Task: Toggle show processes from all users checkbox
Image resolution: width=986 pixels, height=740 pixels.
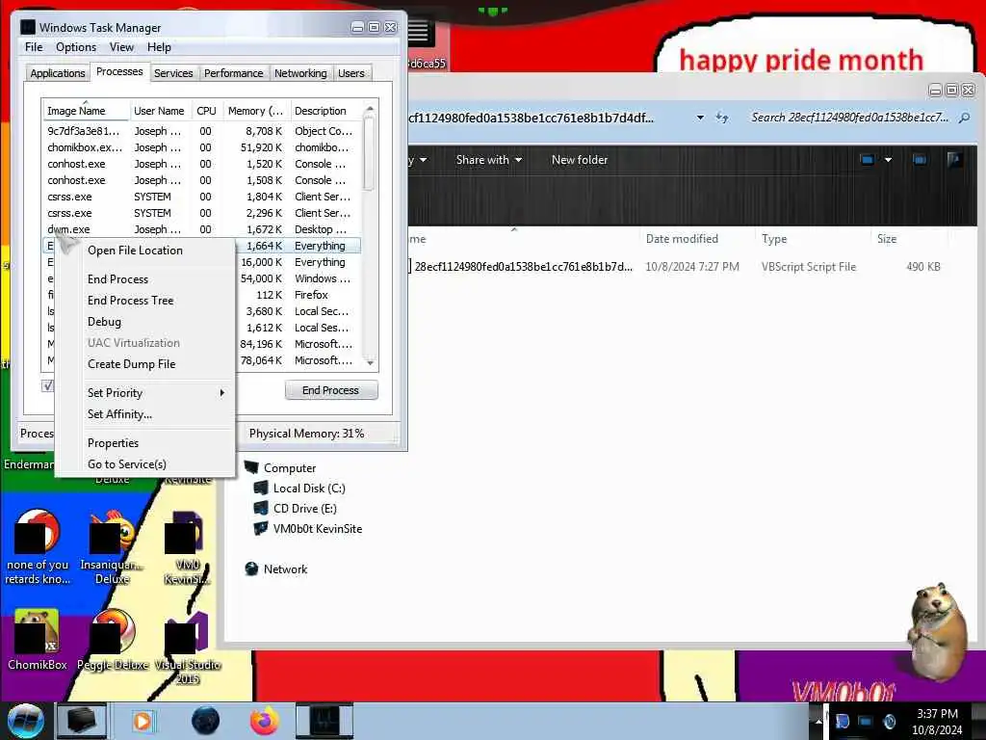Action: [48, 385]
